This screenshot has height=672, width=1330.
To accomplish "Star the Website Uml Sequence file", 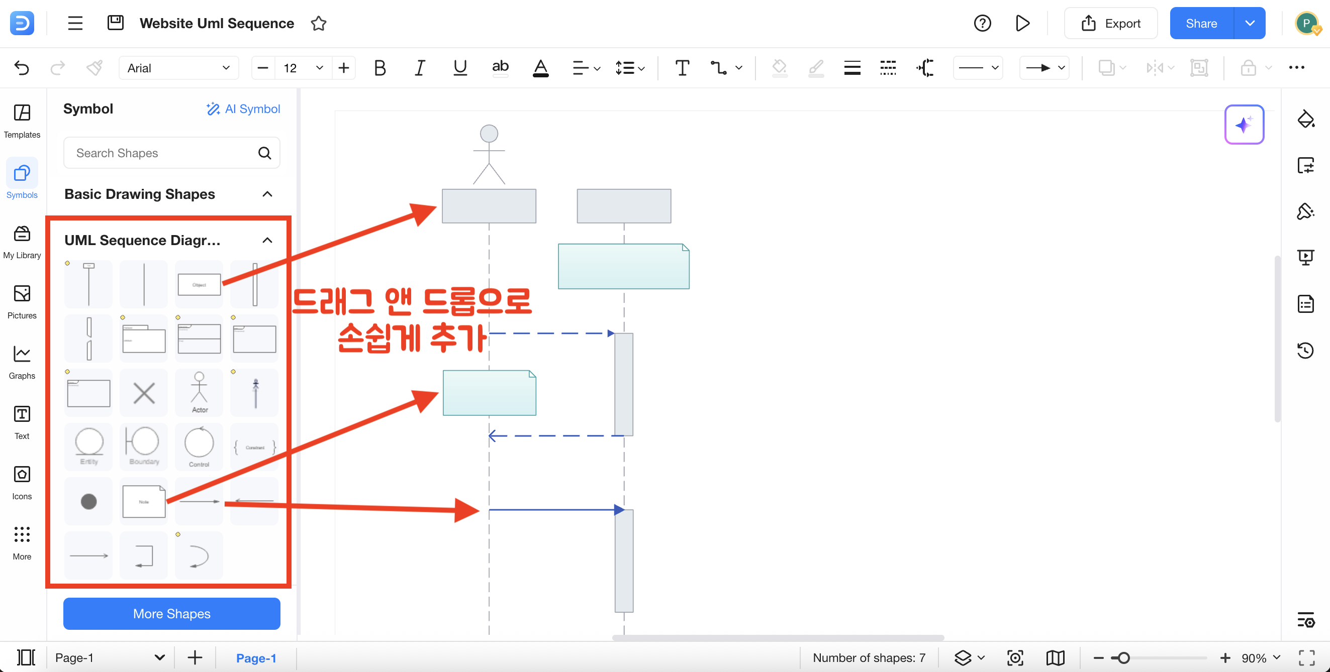I will 319,23.
